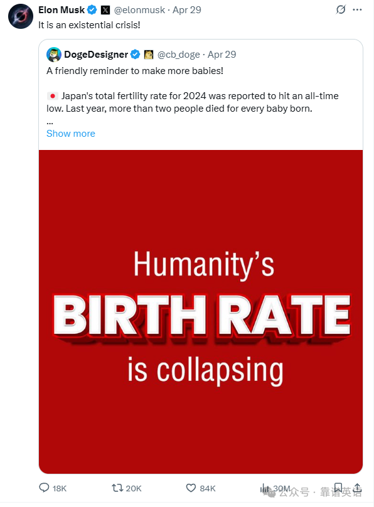The image size is (374, 507).
Task: Expand the quoted tweet with Show more
Action: [x=71, y=134]
